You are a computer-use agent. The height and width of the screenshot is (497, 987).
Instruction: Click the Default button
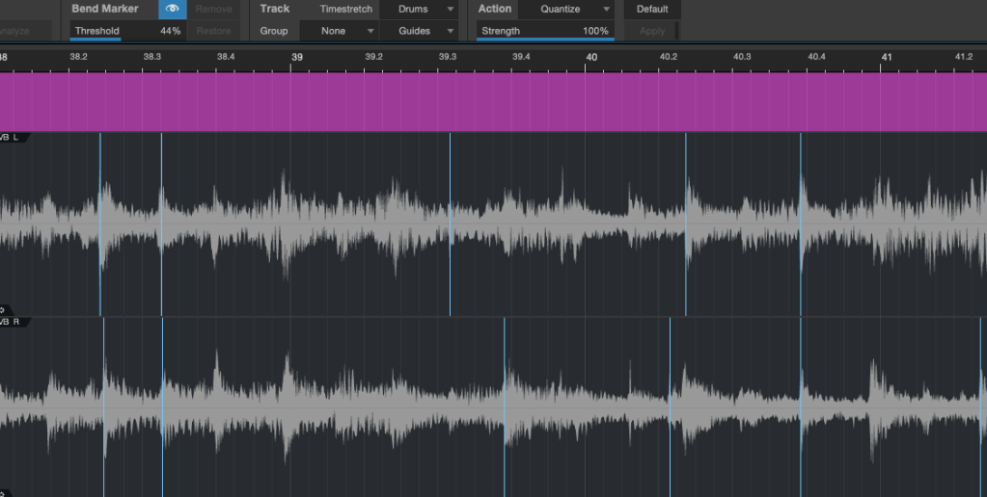coord(652,9)
